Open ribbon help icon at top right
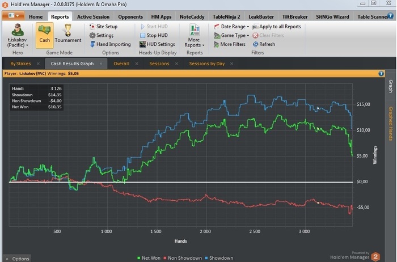The height and width of the screenshot is (262, 397). (391, 16)
